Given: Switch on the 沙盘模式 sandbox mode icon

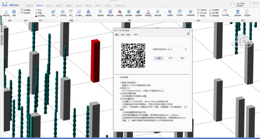Looking at the screenshot, I should pyautogui.click(x=170, y=12).
